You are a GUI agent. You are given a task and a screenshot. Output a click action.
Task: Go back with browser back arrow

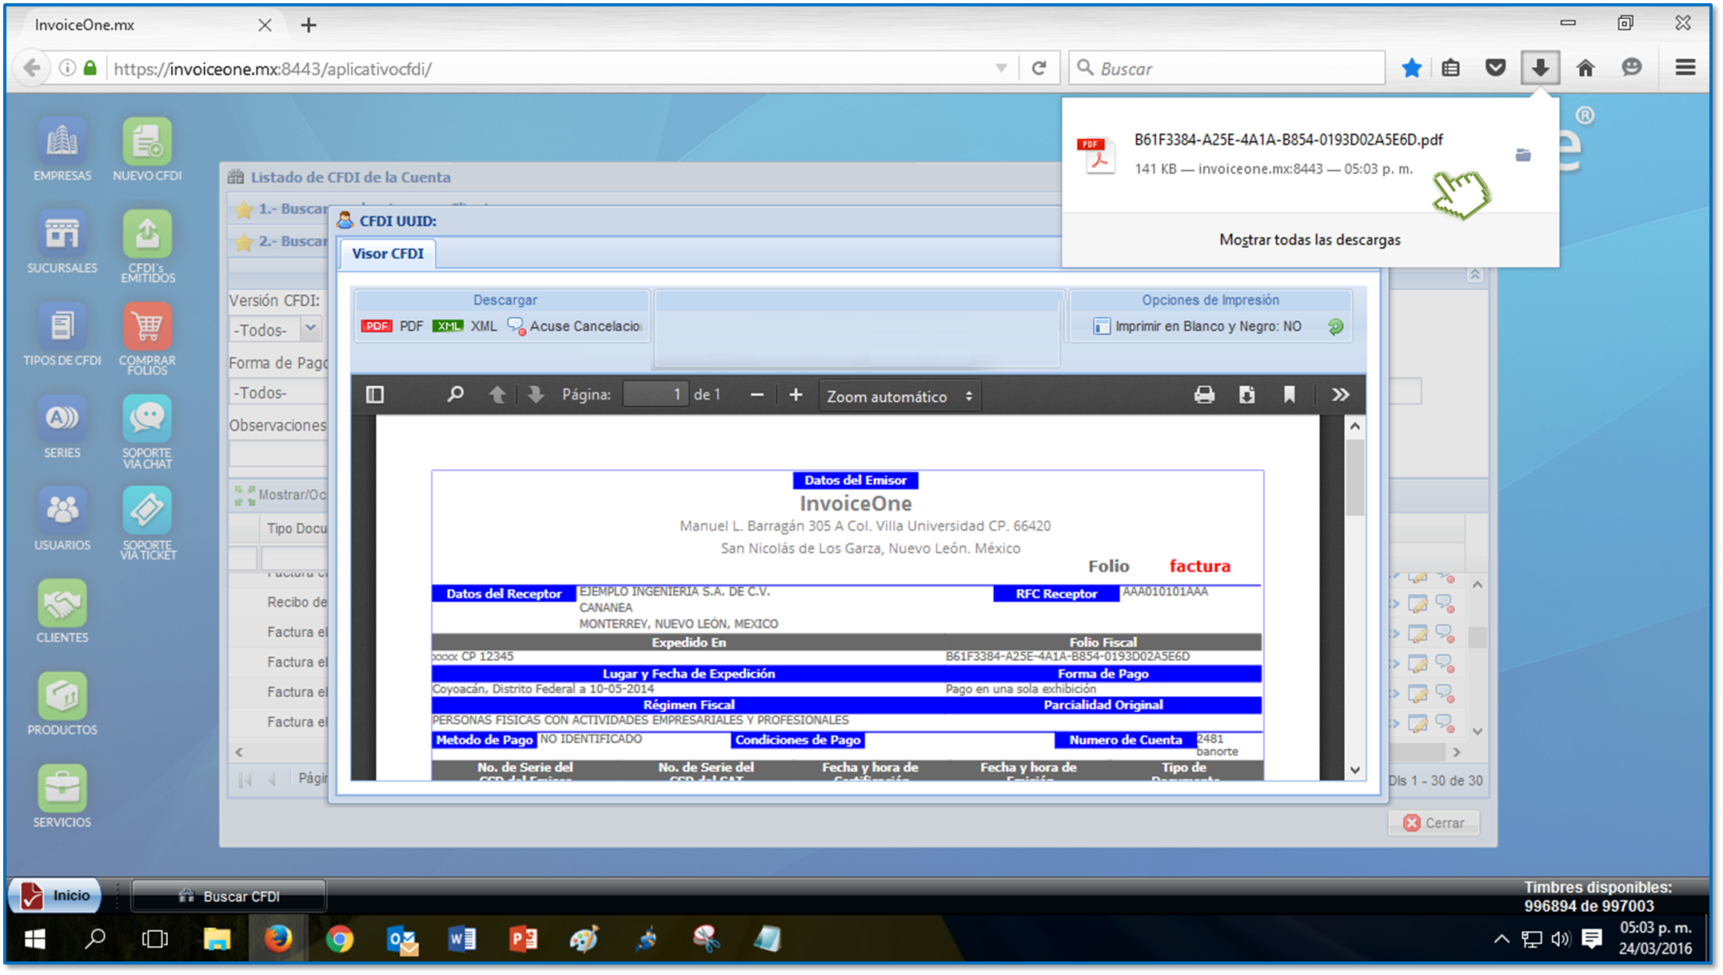click(x=32, y=68)
